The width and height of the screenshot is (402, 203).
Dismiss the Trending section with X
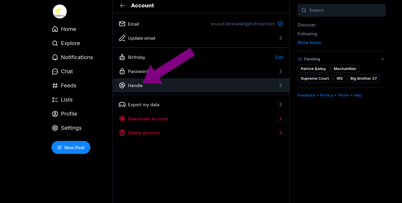[x=383, y=59]
